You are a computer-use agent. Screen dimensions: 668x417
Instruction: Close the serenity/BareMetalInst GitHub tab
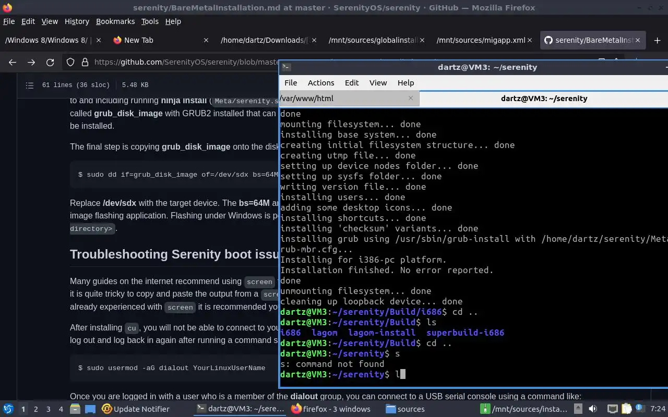pyautogui.click(x=638, y=40)
